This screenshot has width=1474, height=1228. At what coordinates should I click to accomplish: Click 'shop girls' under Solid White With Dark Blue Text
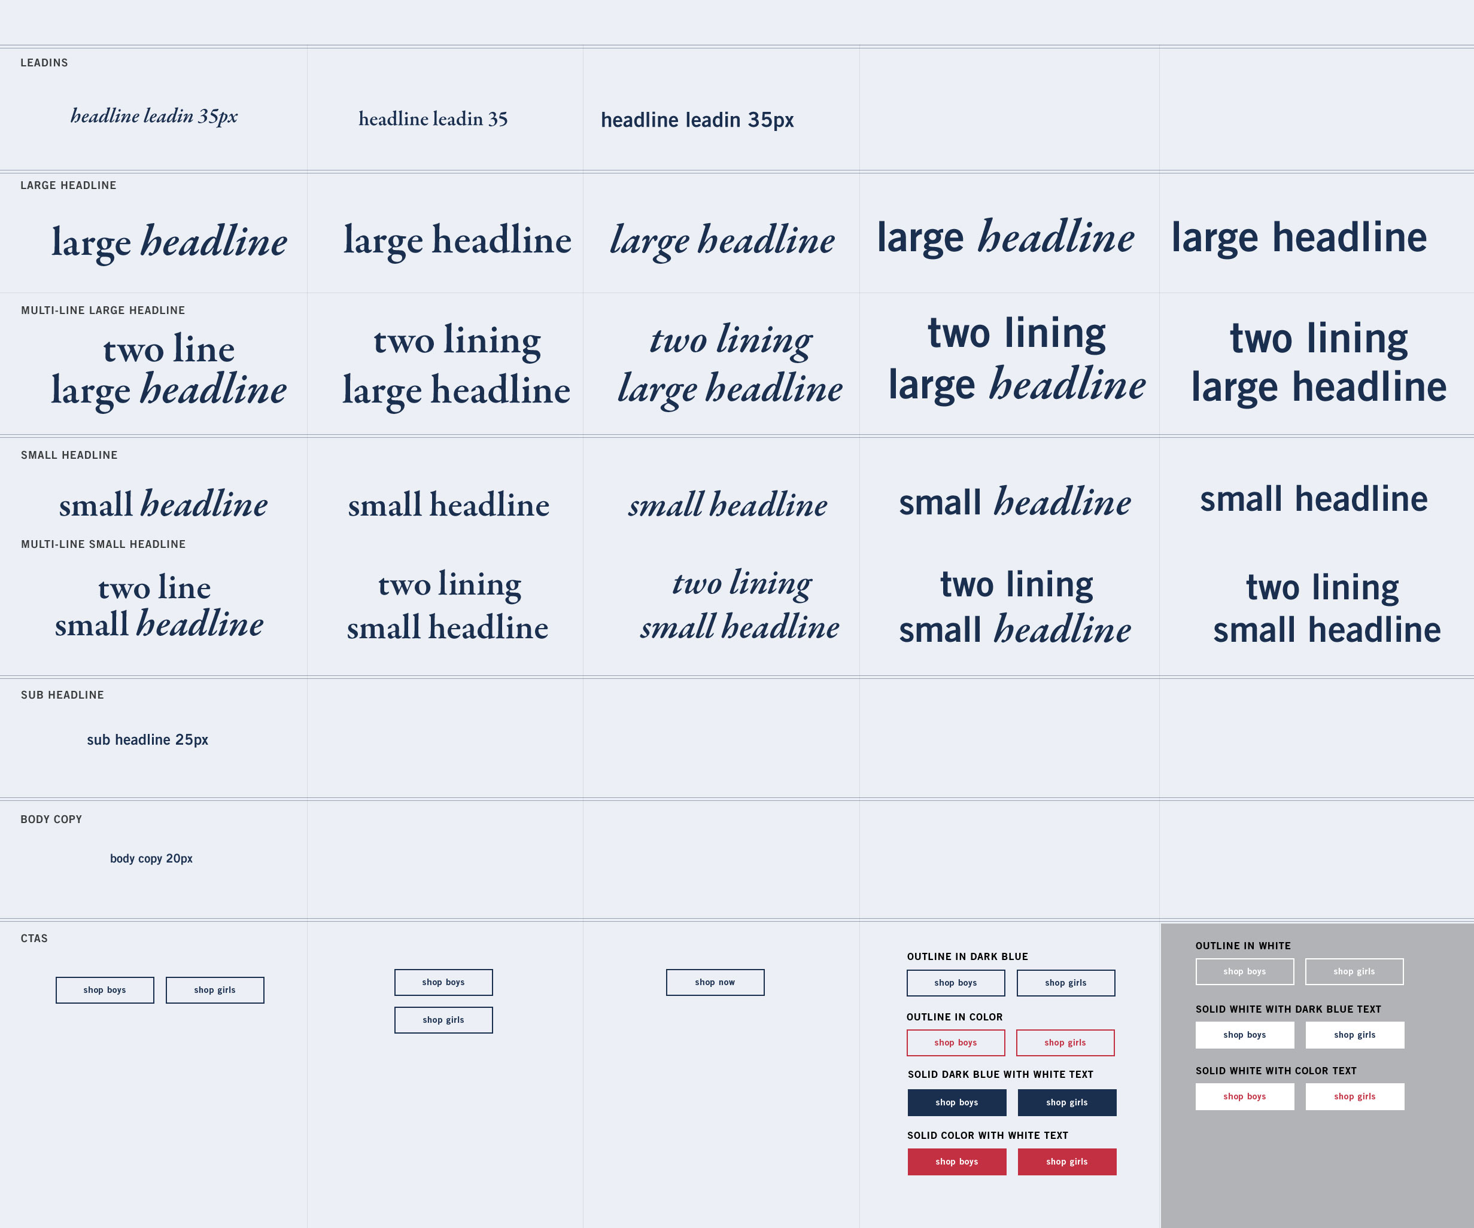(x=1355, y=1035)
